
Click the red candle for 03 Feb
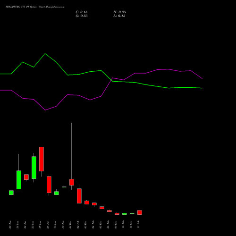87,202
